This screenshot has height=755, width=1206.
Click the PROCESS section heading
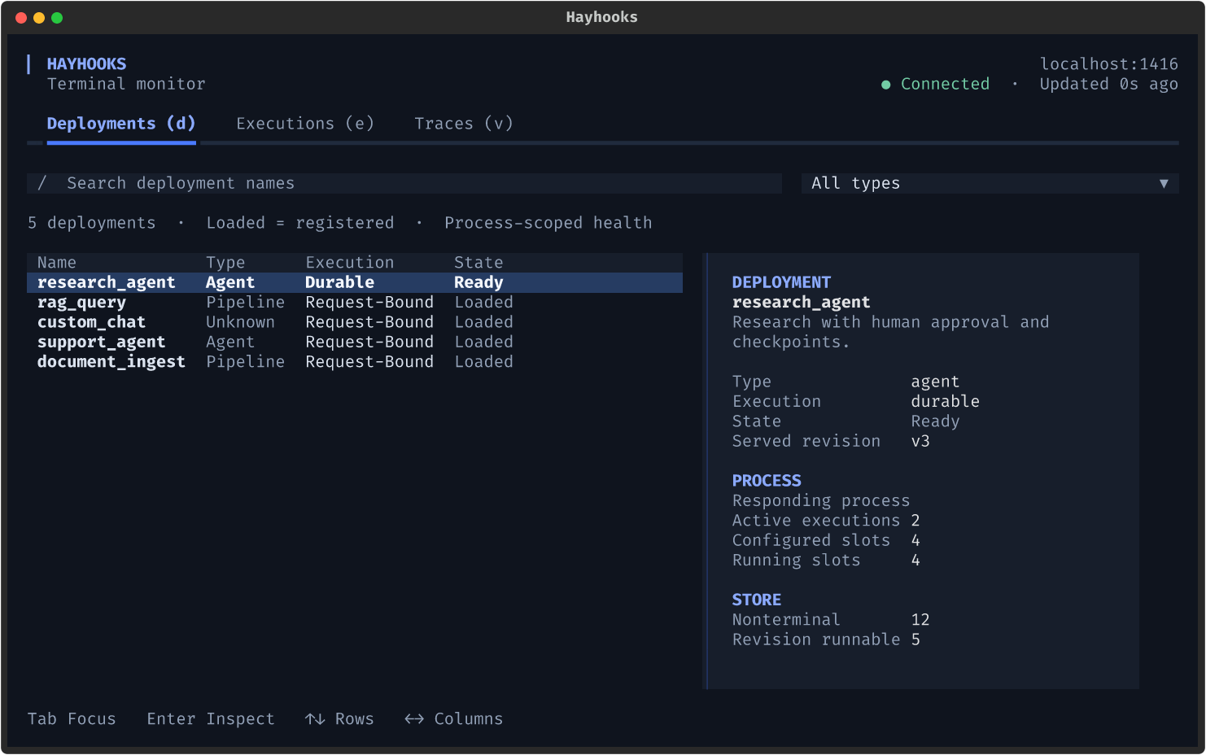(x=767, y=481)
